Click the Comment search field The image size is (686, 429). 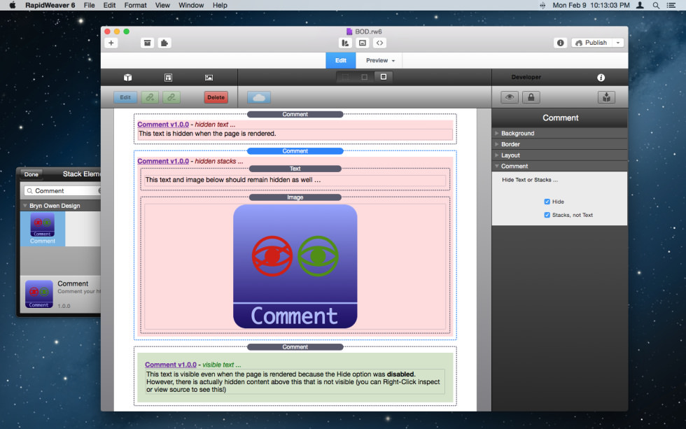pyautogui.click(x=62, y=190)
